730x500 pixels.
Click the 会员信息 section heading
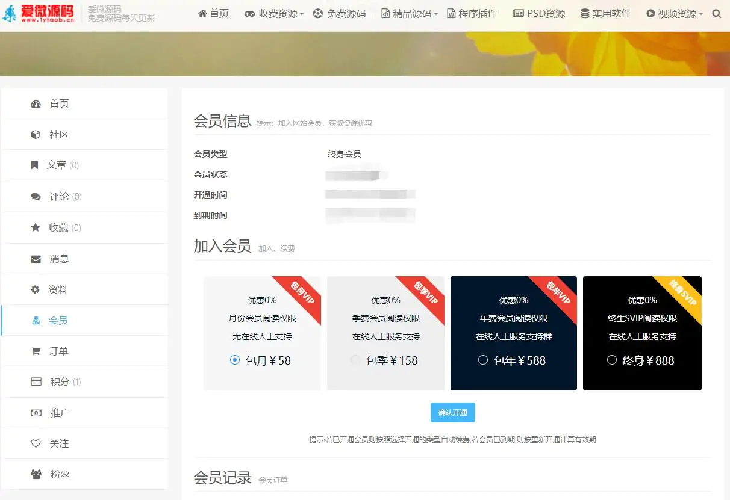(x=222, y=121)
